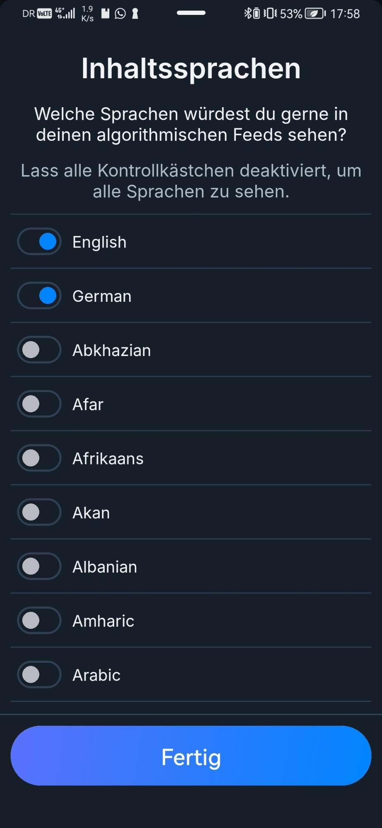
Task: Enable the Arabic language toggle
Action: point(39,675)
